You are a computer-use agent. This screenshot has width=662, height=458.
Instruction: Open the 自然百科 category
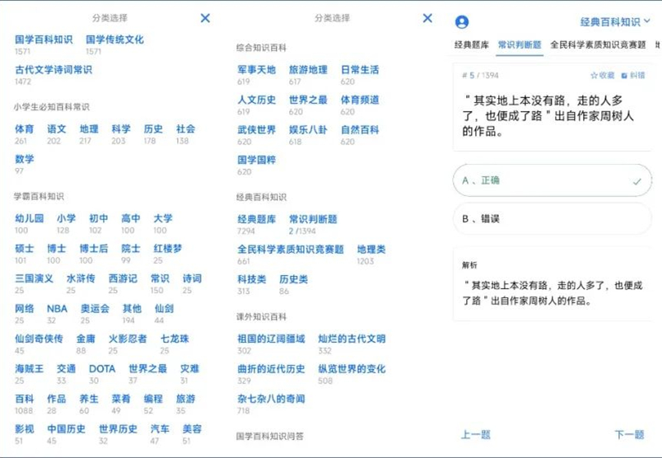tap(360, 129)
